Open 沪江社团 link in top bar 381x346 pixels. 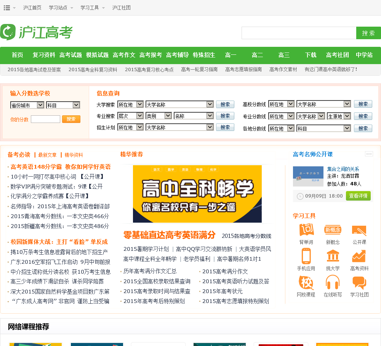click(x=122, y=8)
